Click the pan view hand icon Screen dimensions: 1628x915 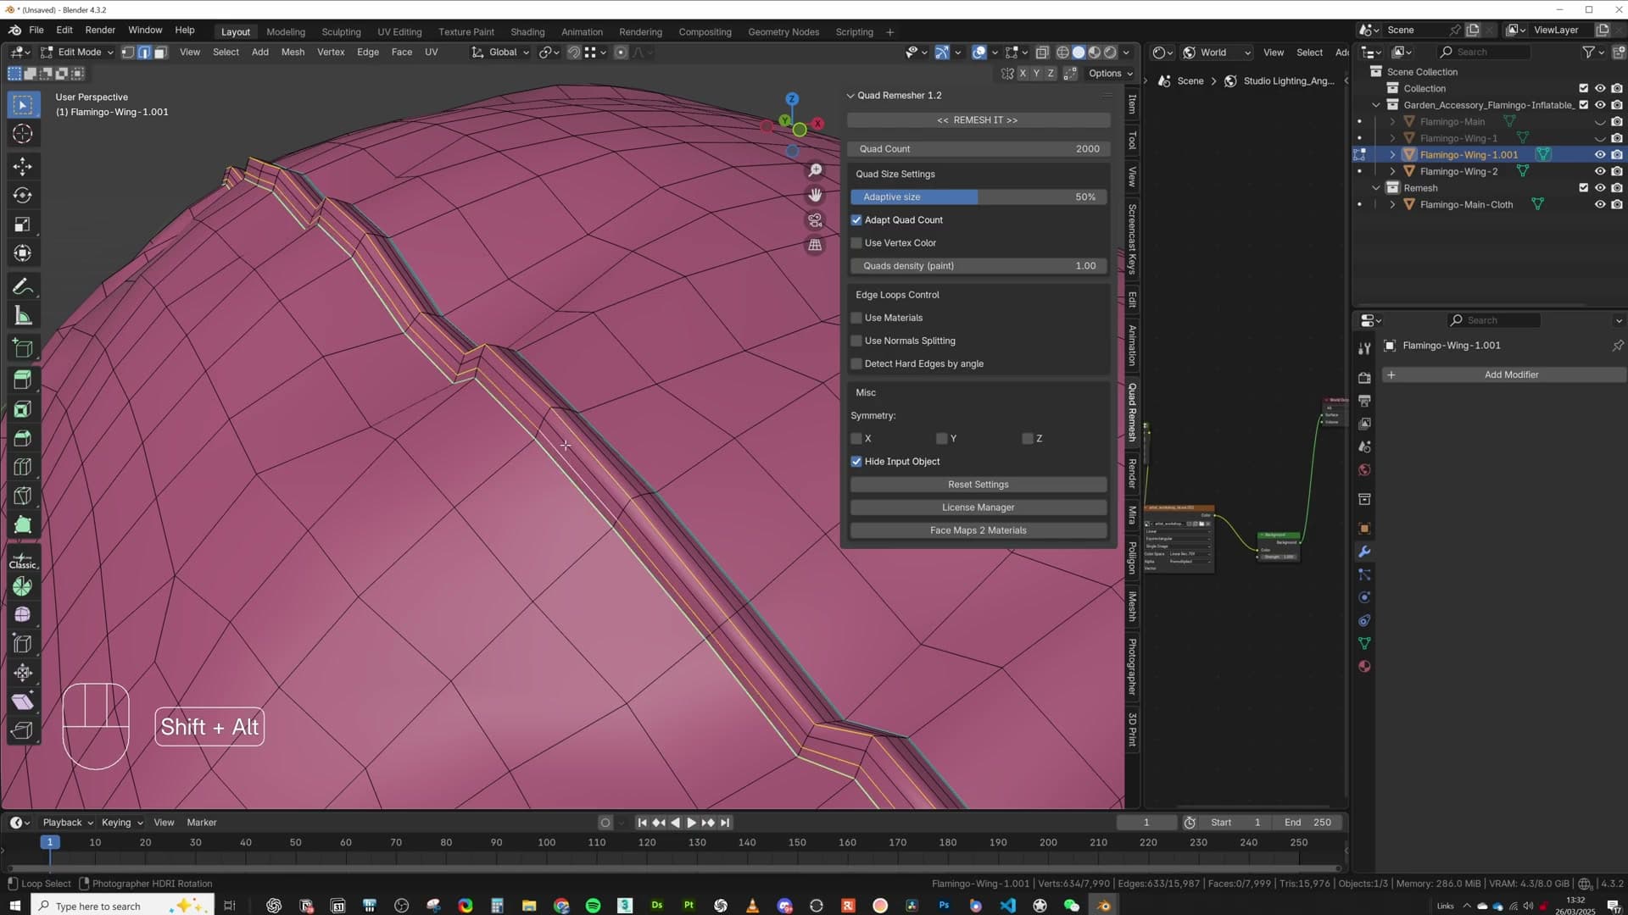coord(815,195)
